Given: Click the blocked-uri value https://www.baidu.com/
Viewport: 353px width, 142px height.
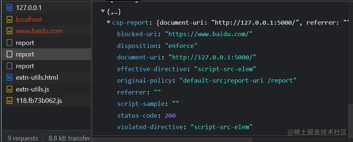Looking at the screenshot, I should click(209, 34).
